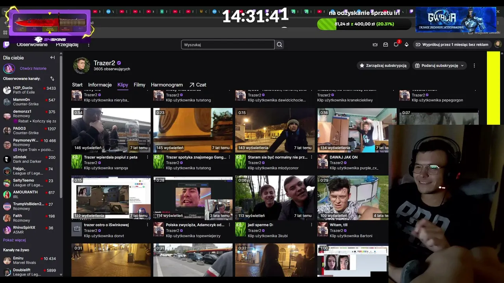
Task: Open the channel more-options dots beside Podaruj subskrypcję
Action: (474, 66)
